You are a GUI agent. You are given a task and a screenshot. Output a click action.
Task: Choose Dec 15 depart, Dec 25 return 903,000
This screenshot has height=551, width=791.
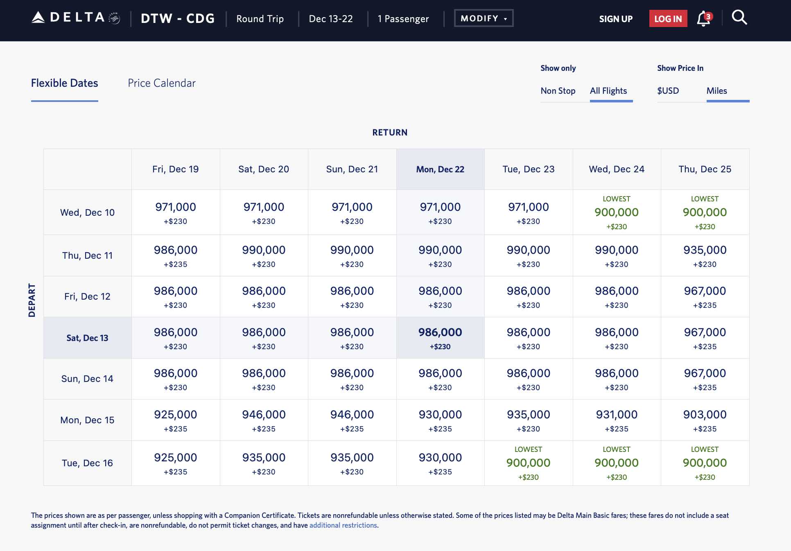[705, 420]
